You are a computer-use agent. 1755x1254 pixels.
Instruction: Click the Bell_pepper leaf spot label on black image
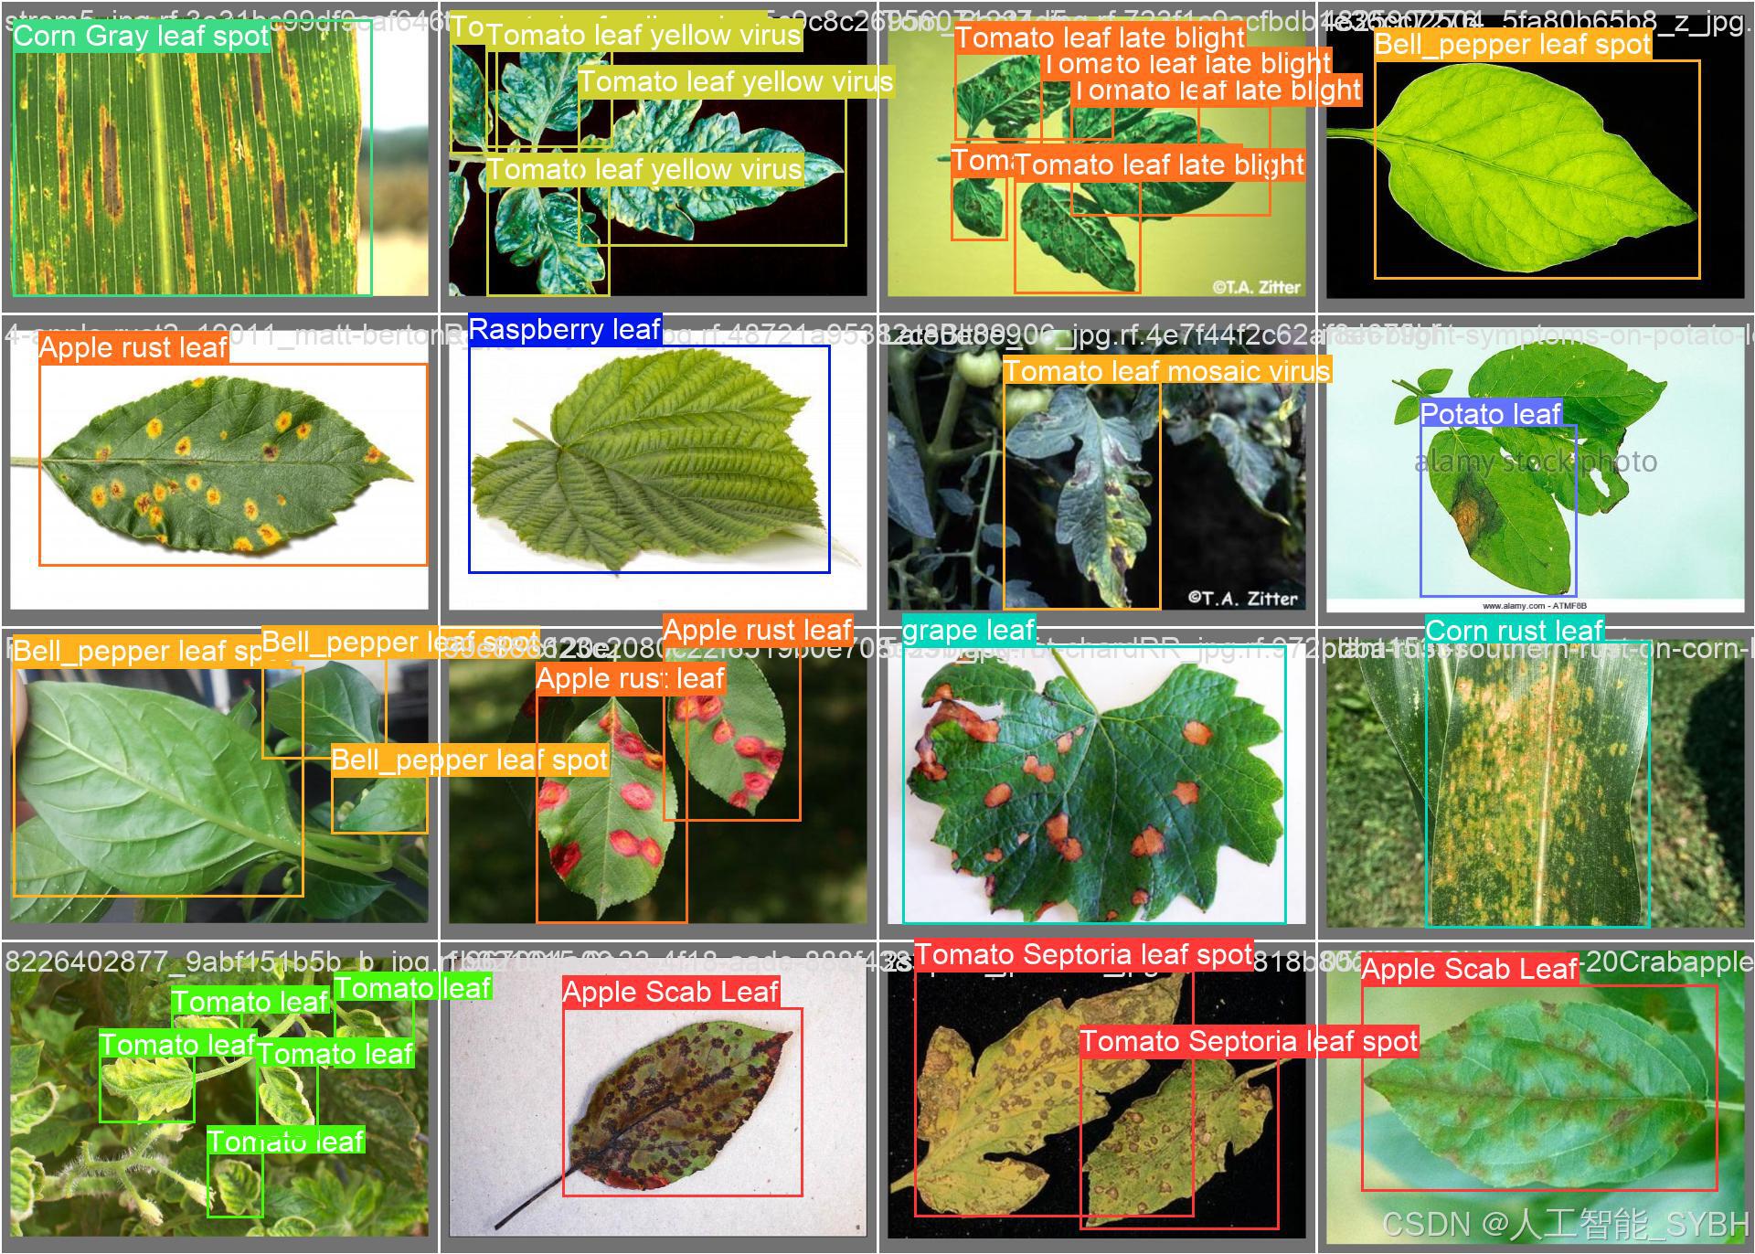pyautogui.click(x=1512, y=45)
